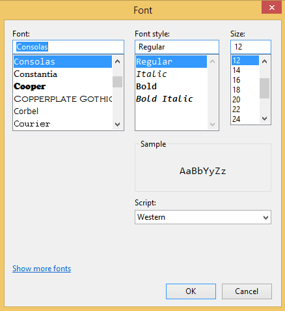Select size 20 in the size list
The height and width of the screenshot is (311, 285).
[x=245, y=100]
